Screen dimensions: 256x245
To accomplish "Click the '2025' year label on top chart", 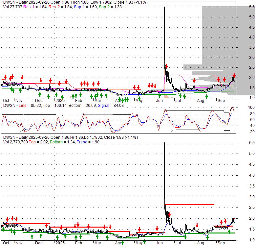I will [60, 101].
